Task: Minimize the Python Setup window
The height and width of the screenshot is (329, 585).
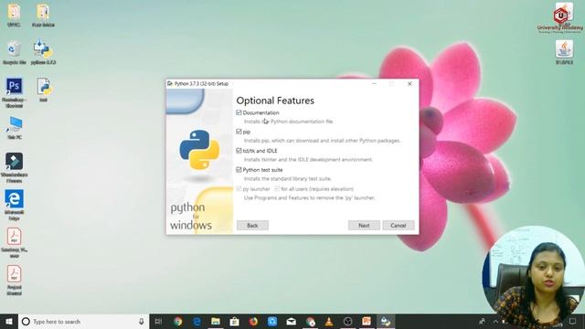Action: [375, 84]
